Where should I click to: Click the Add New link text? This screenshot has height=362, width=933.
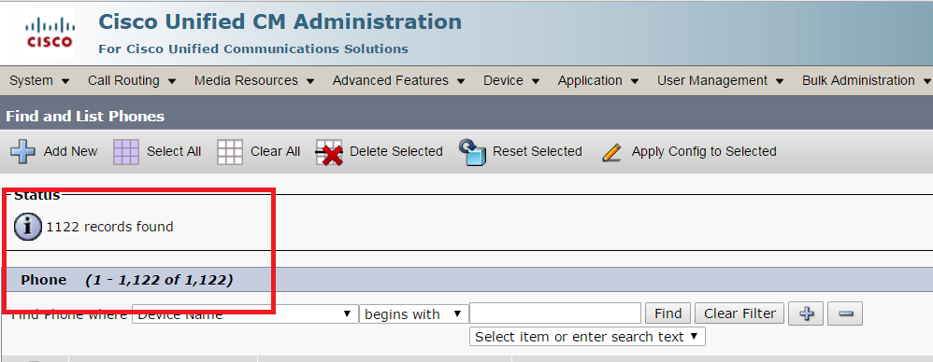click(x=70, y=151)
